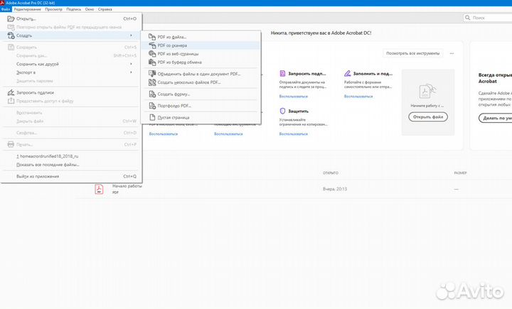This screenshot has width=512, height=309.
Task: Expand the Экспорт в submenu
Action: [132, 72]
